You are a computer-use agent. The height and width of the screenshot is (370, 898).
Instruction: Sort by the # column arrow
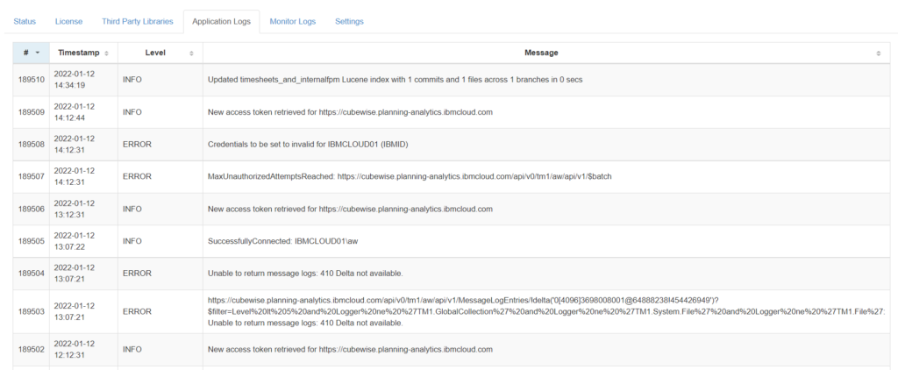pyautogui.click(x=38, y=53)
